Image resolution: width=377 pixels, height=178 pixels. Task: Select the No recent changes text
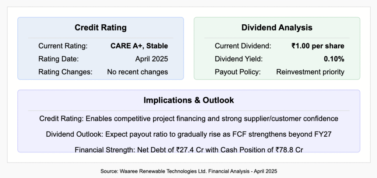coord(138,72)
